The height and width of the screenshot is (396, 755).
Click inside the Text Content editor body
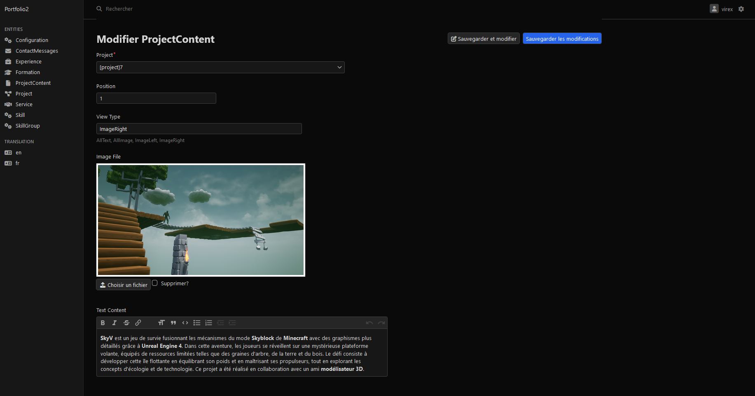coord(242,353)
